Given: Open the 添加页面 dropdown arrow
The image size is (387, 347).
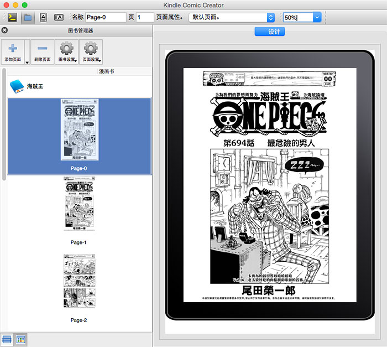Looking at the screenshot, I should click(x=27, y=52).
